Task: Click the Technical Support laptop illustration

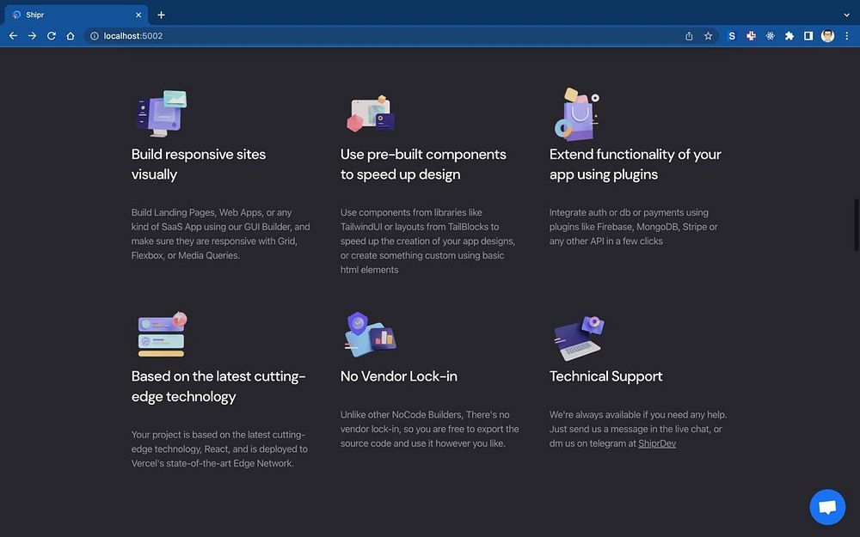Action: click(579, 337)
